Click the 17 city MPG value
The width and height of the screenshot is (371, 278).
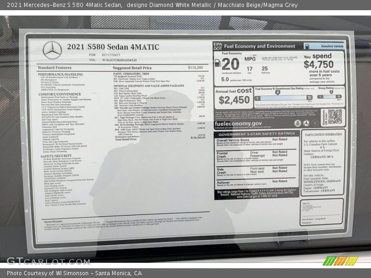249,69
